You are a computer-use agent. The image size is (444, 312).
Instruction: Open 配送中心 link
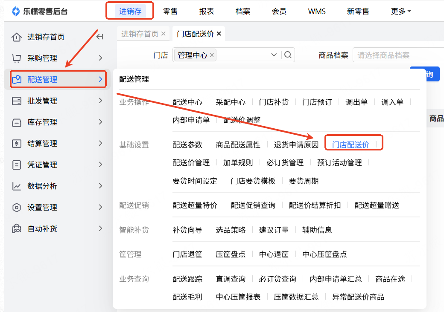[187, 102]
